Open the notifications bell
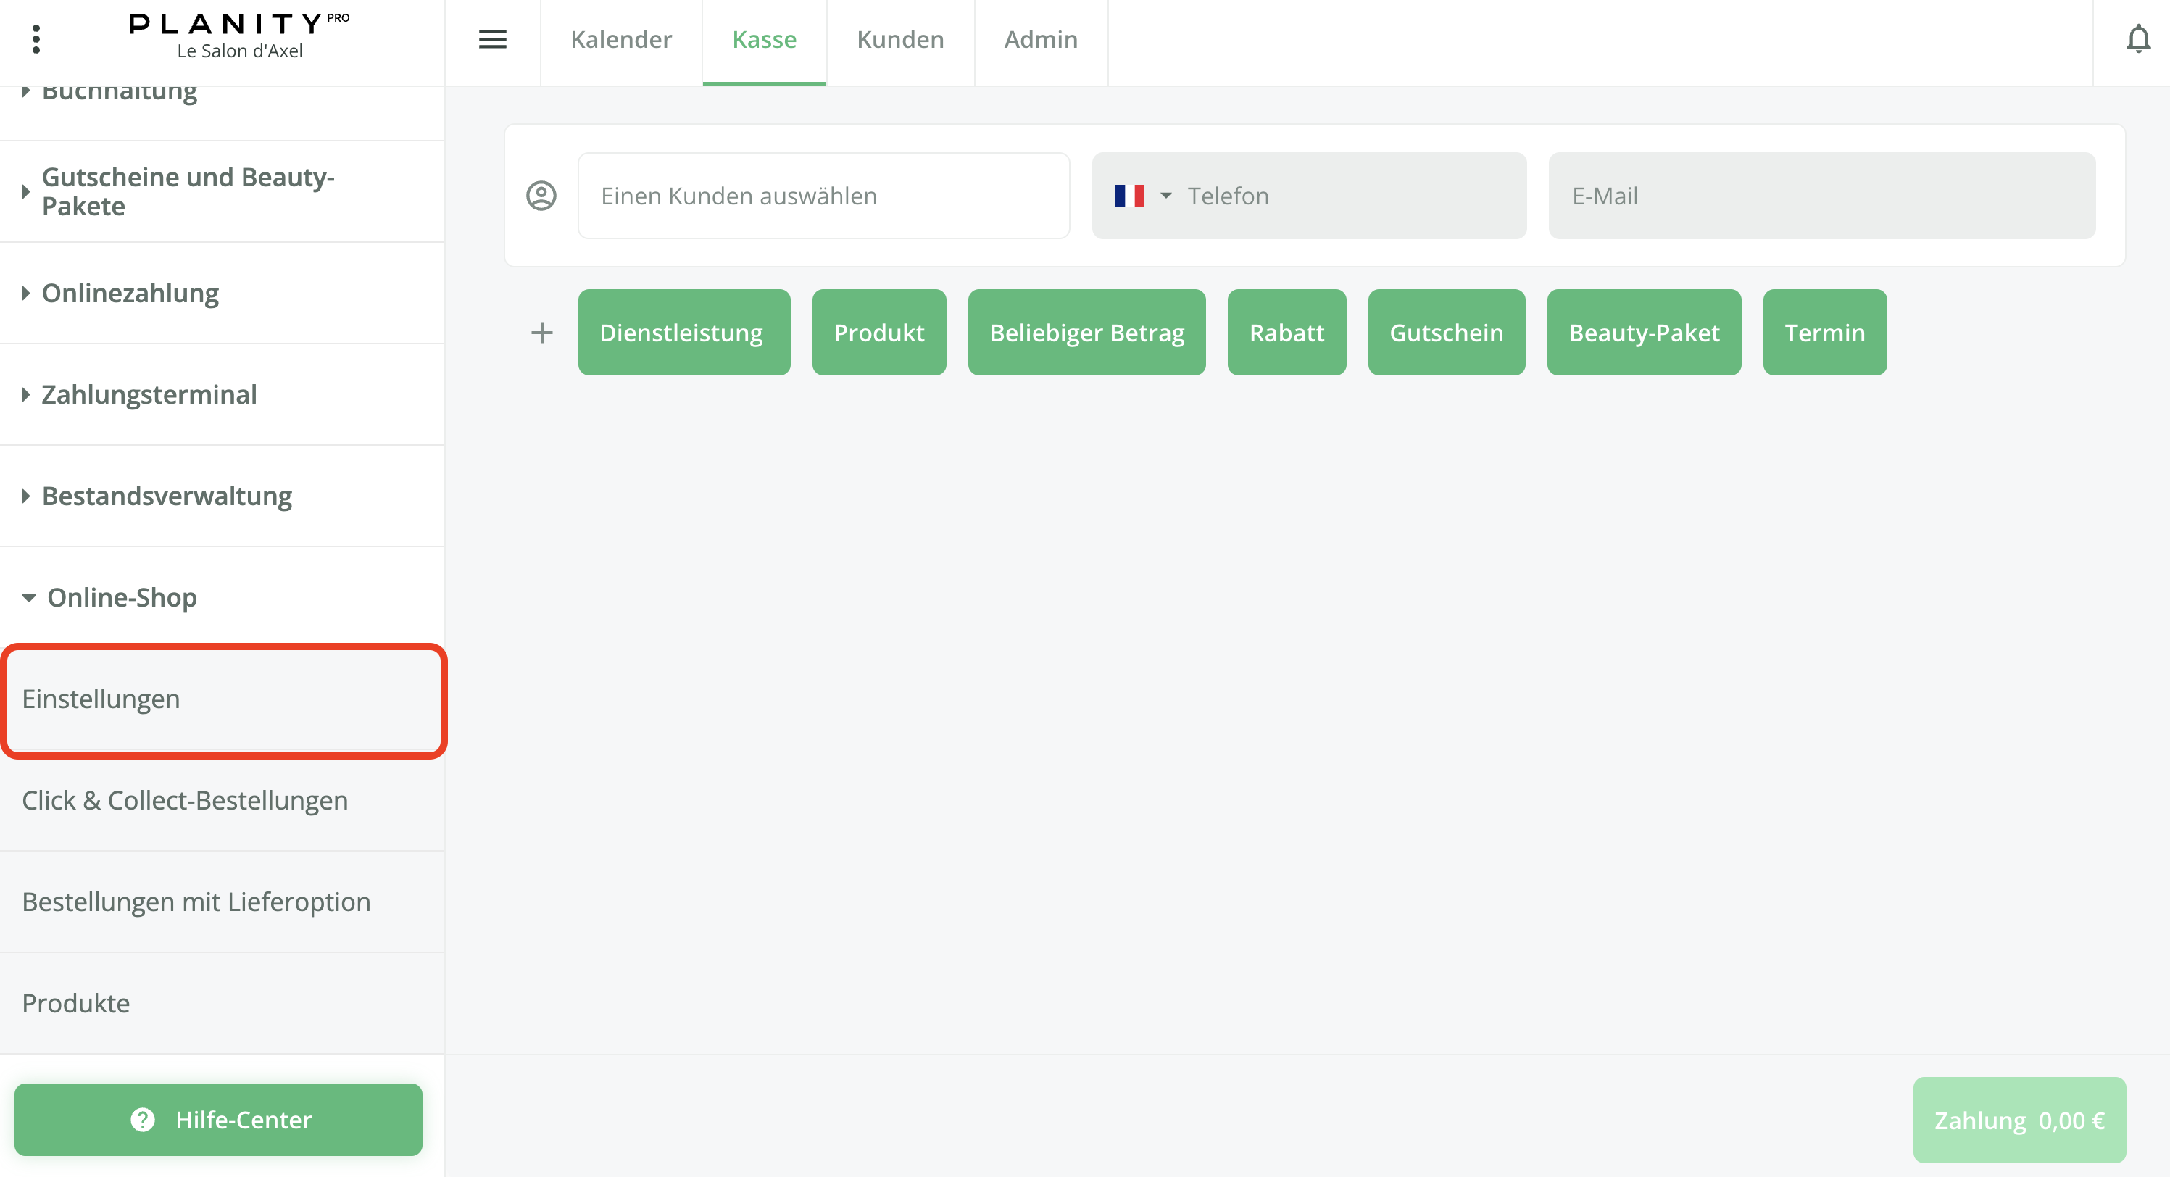Viewport: 2170px width, 1177px height. [x=2137, y=38]
